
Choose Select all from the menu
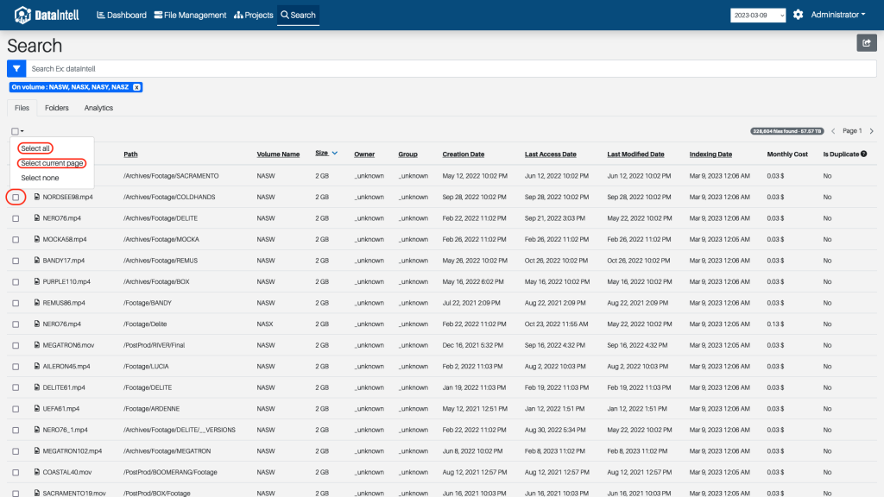35,148
